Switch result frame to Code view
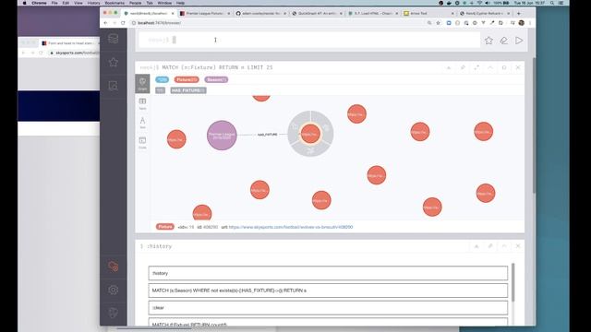Image resolution: width=591 pixels, height=332 pixels. 142,143
